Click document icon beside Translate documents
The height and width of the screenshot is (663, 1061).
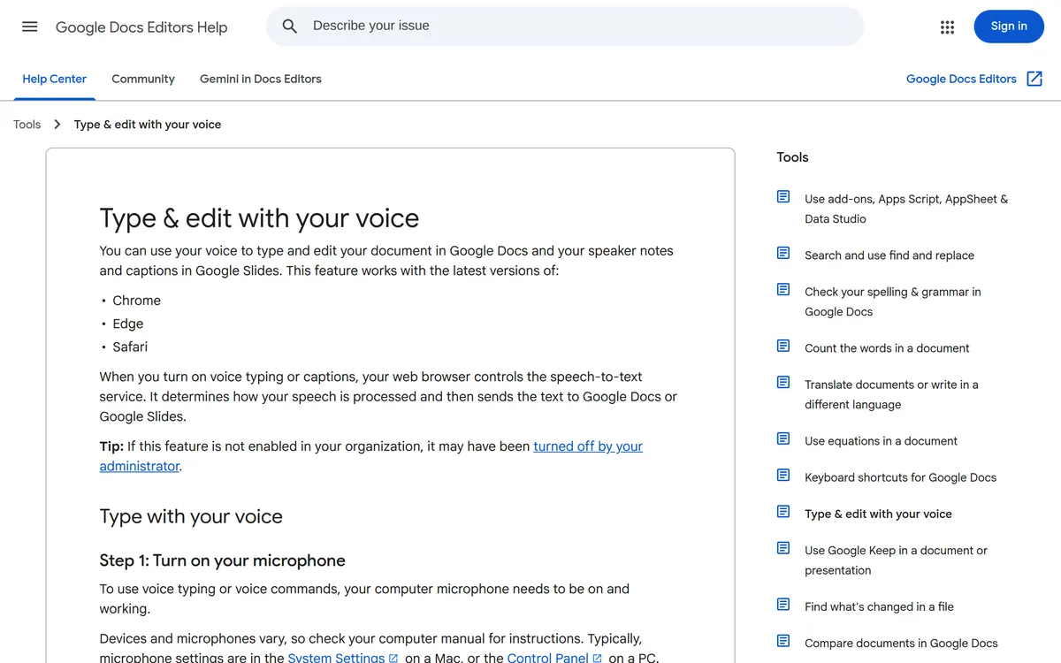[783, 382]
